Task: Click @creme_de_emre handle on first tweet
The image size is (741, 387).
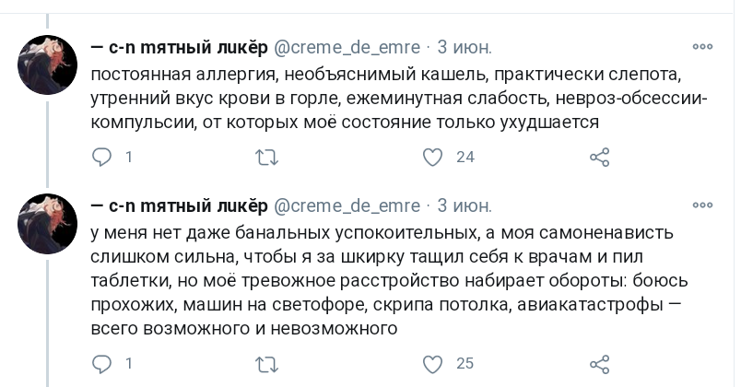Action: tap(347, 47)
